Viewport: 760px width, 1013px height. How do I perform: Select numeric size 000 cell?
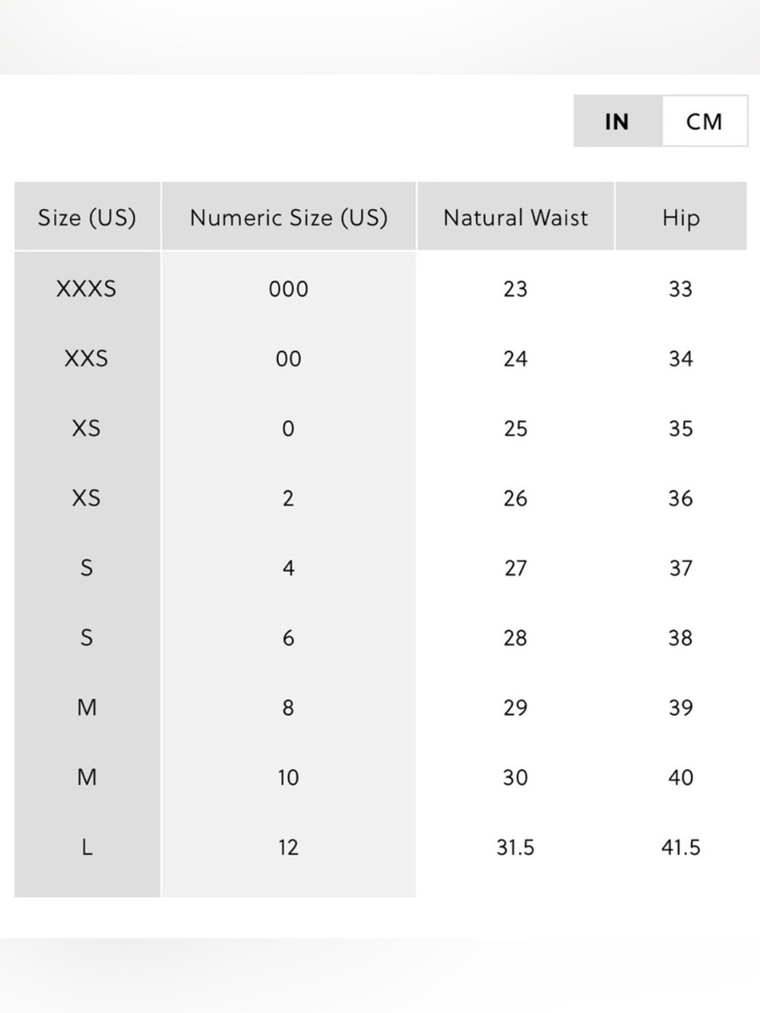(289, 289)
